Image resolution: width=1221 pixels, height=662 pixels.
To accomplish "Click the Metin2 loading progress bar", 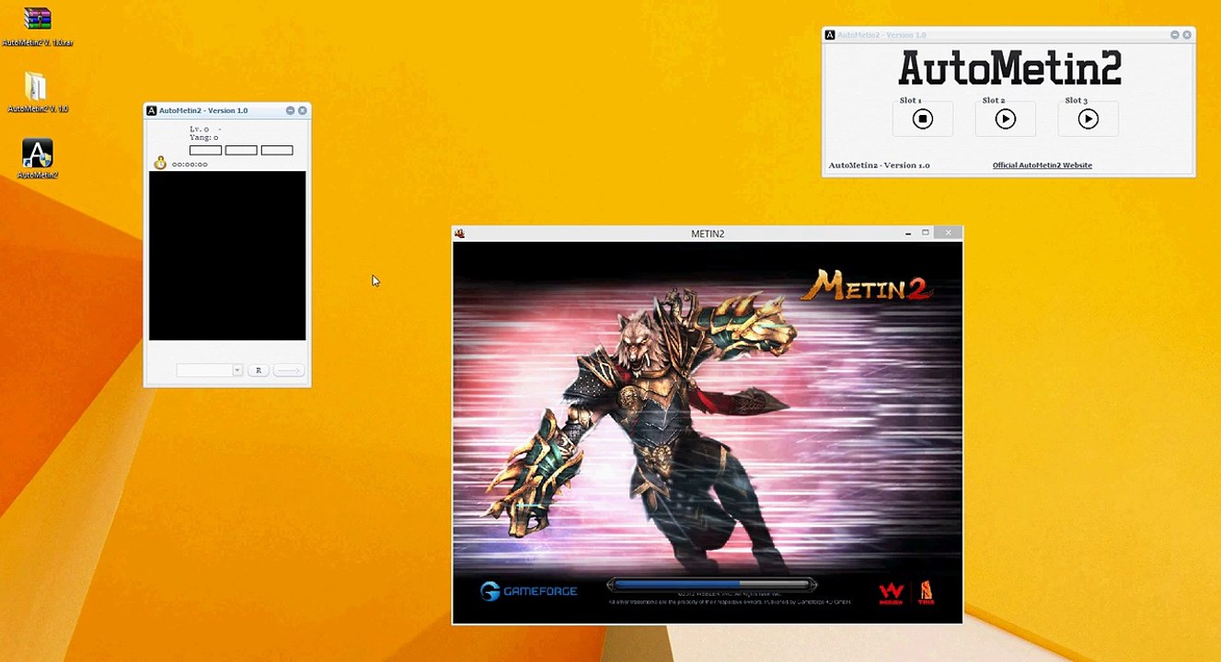I will [711, 584].
